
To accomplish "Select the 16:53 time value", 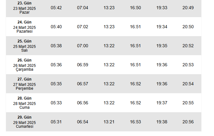I will tap(135, 122).
